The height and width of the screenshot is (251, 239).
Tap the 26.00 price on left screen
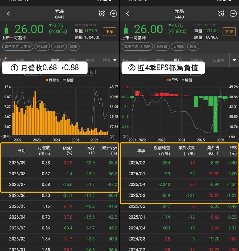29,29
